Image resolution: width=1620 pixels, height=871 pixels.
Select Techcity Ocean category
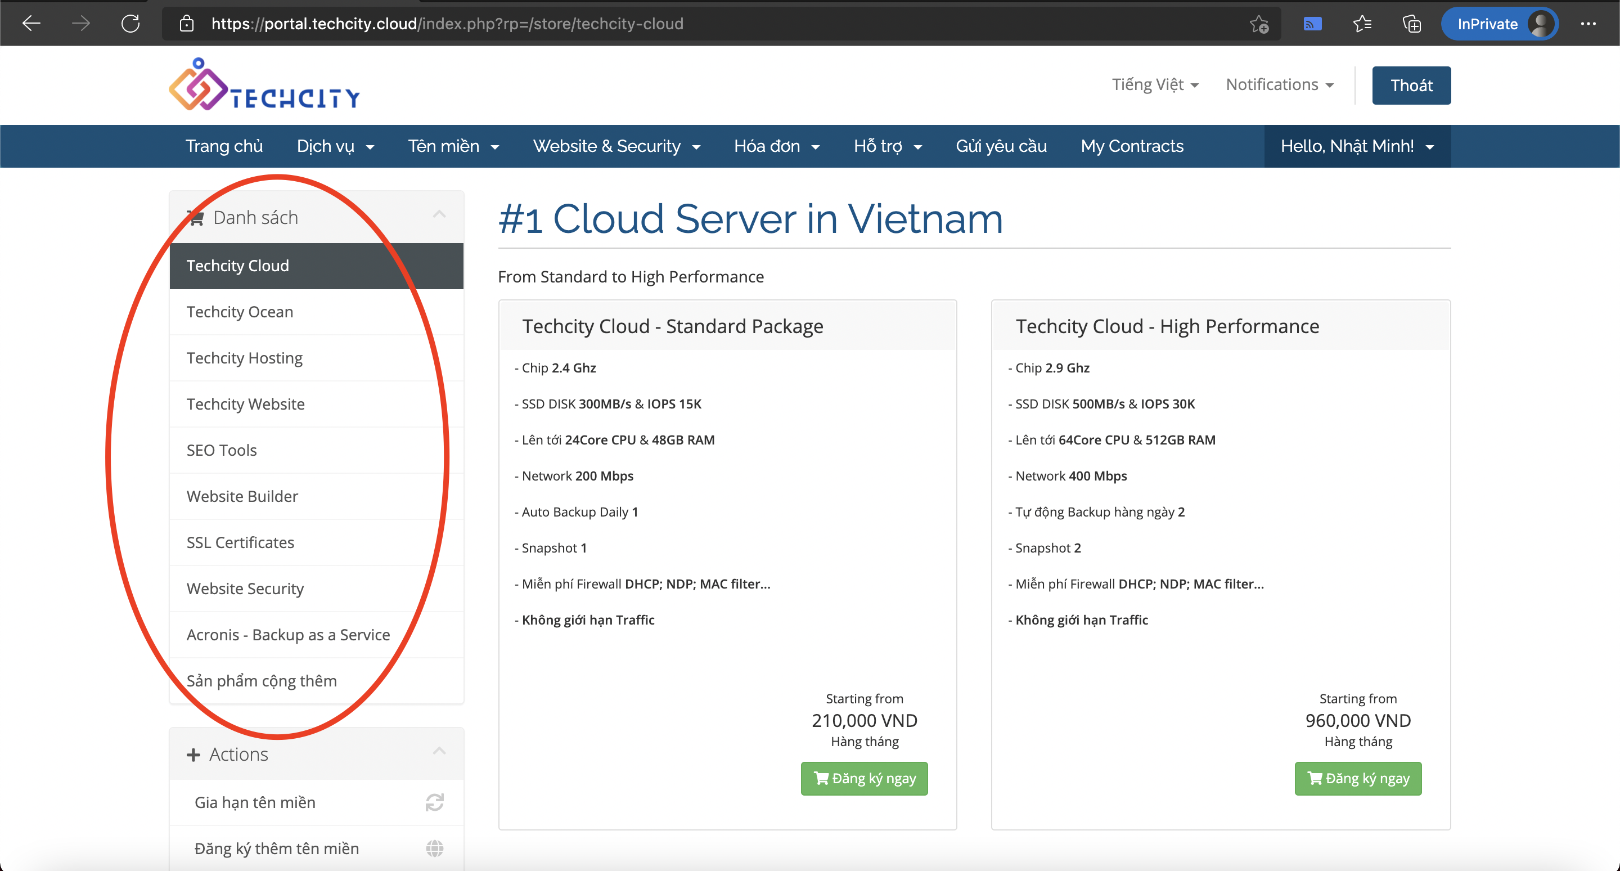[316, 312]
